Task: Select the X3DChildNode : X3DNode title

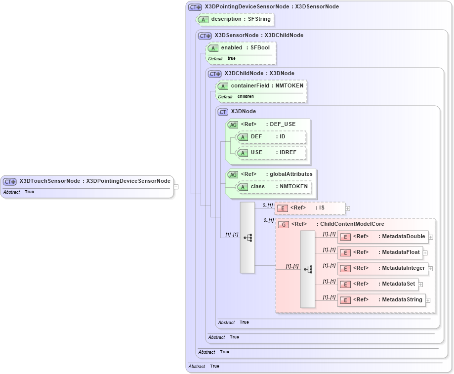Action: [x=259, y=74]
